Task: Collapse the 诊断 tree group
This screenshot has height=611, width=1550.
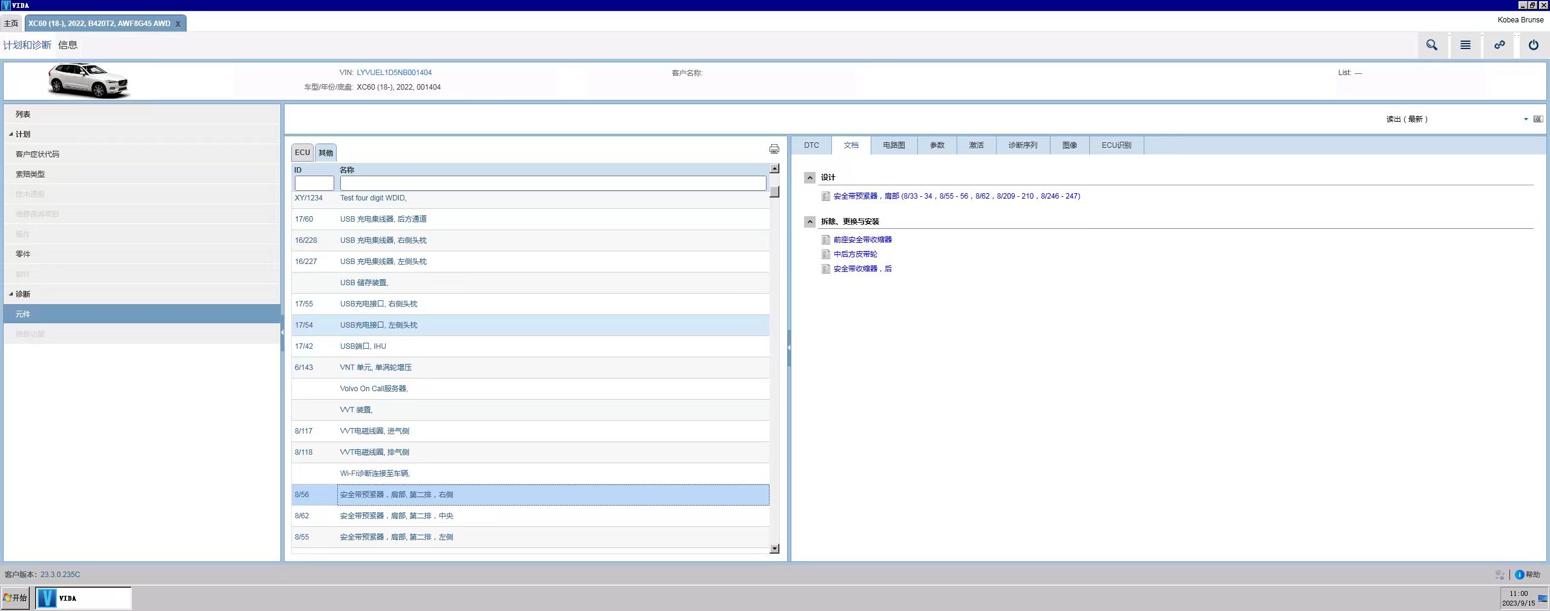Action: coord(11,294)
